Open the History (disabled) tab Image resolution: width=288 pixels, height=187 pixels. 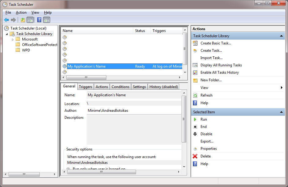point(164,87)
